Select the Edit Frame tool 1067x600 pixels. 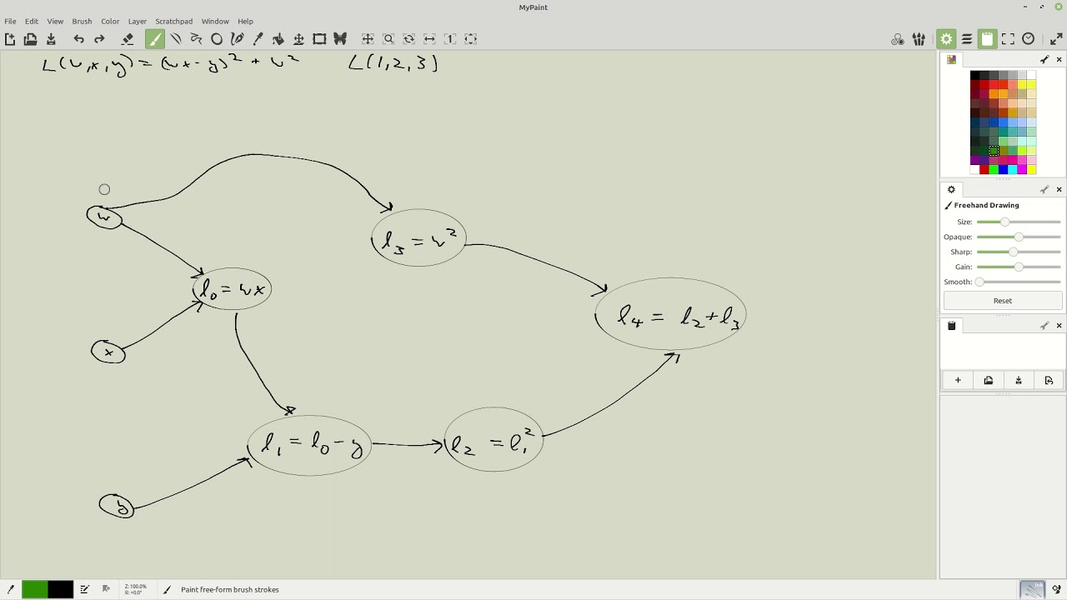[319, 39]
